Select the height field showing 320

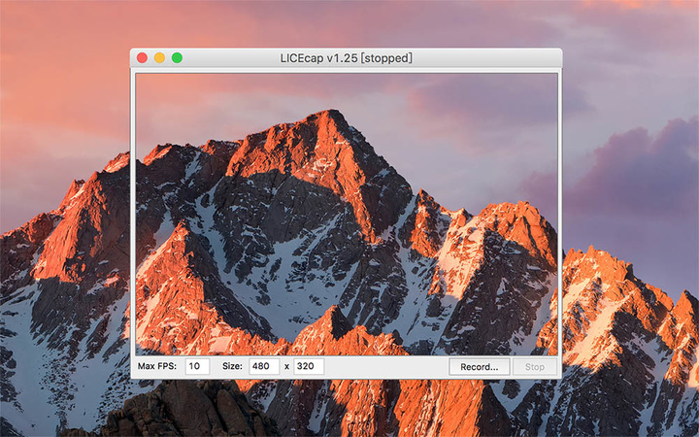pyautogui.click(x=309, y=366)
